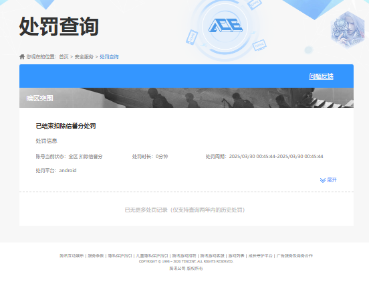
Task: Click the 处罚时长 0分钟 value
Action: pyautogui.click(x=150, y=156)
